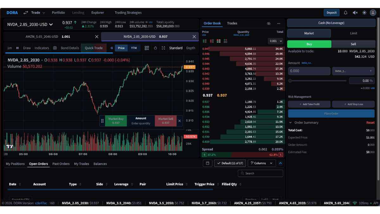Screen dimensions: 380x214
Task: Show vertical columns order book layout
Action: point(225,41)
